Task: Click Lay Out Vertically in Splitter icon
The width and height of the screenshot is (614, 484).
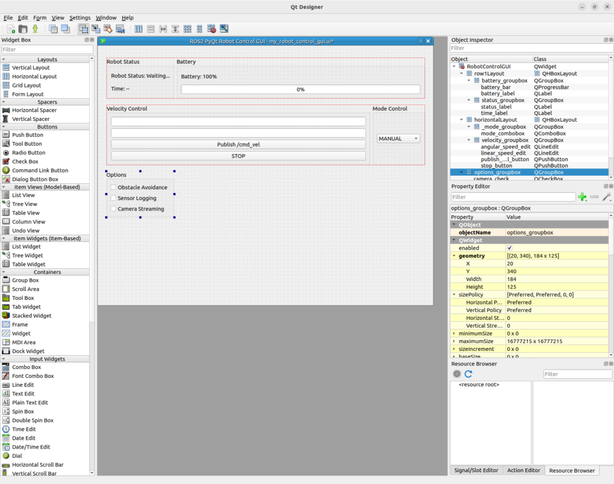Action: (x=175, y=29)
